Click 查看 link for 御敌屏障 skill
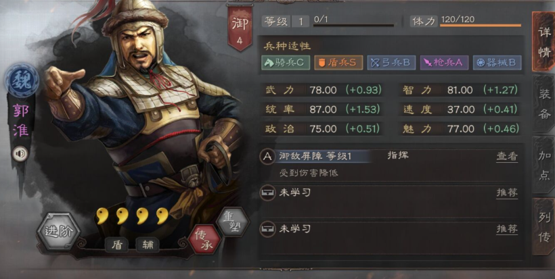Screen dimensions: 555x279 [507, 157]
